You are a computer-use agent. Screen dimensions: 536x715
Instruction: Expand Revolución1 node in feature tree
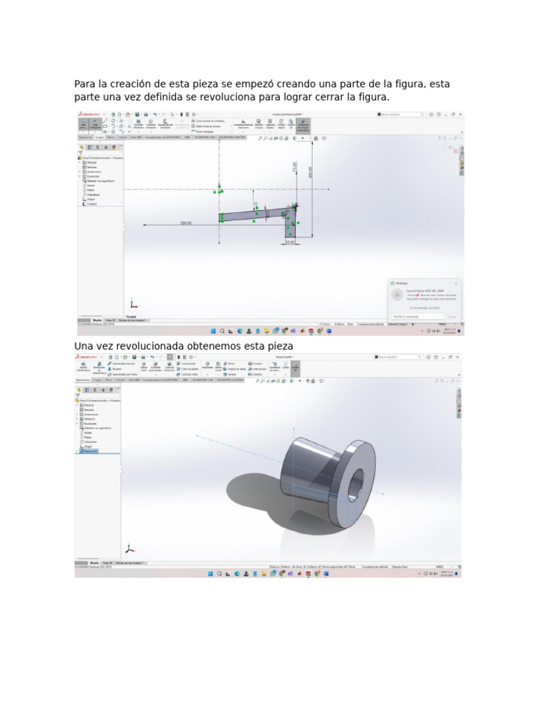pos(77,450)
